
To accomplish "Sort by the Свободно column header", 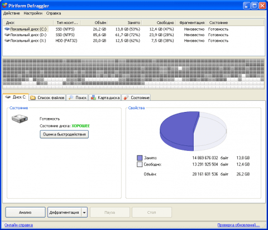I will click(x=159, y=23).
